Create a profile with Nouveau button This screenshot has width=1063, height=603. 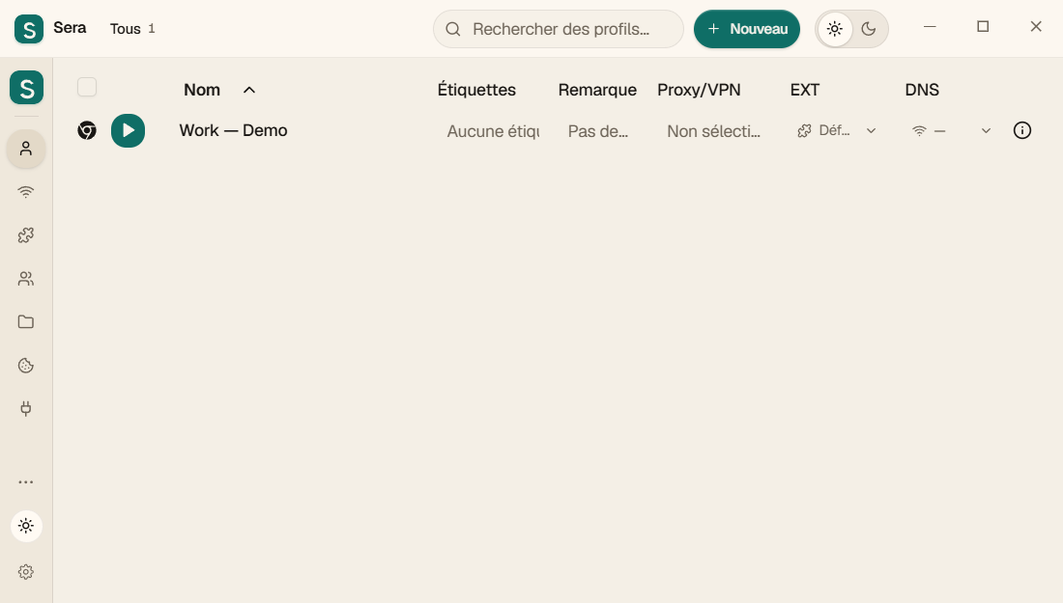coord(746,29)
